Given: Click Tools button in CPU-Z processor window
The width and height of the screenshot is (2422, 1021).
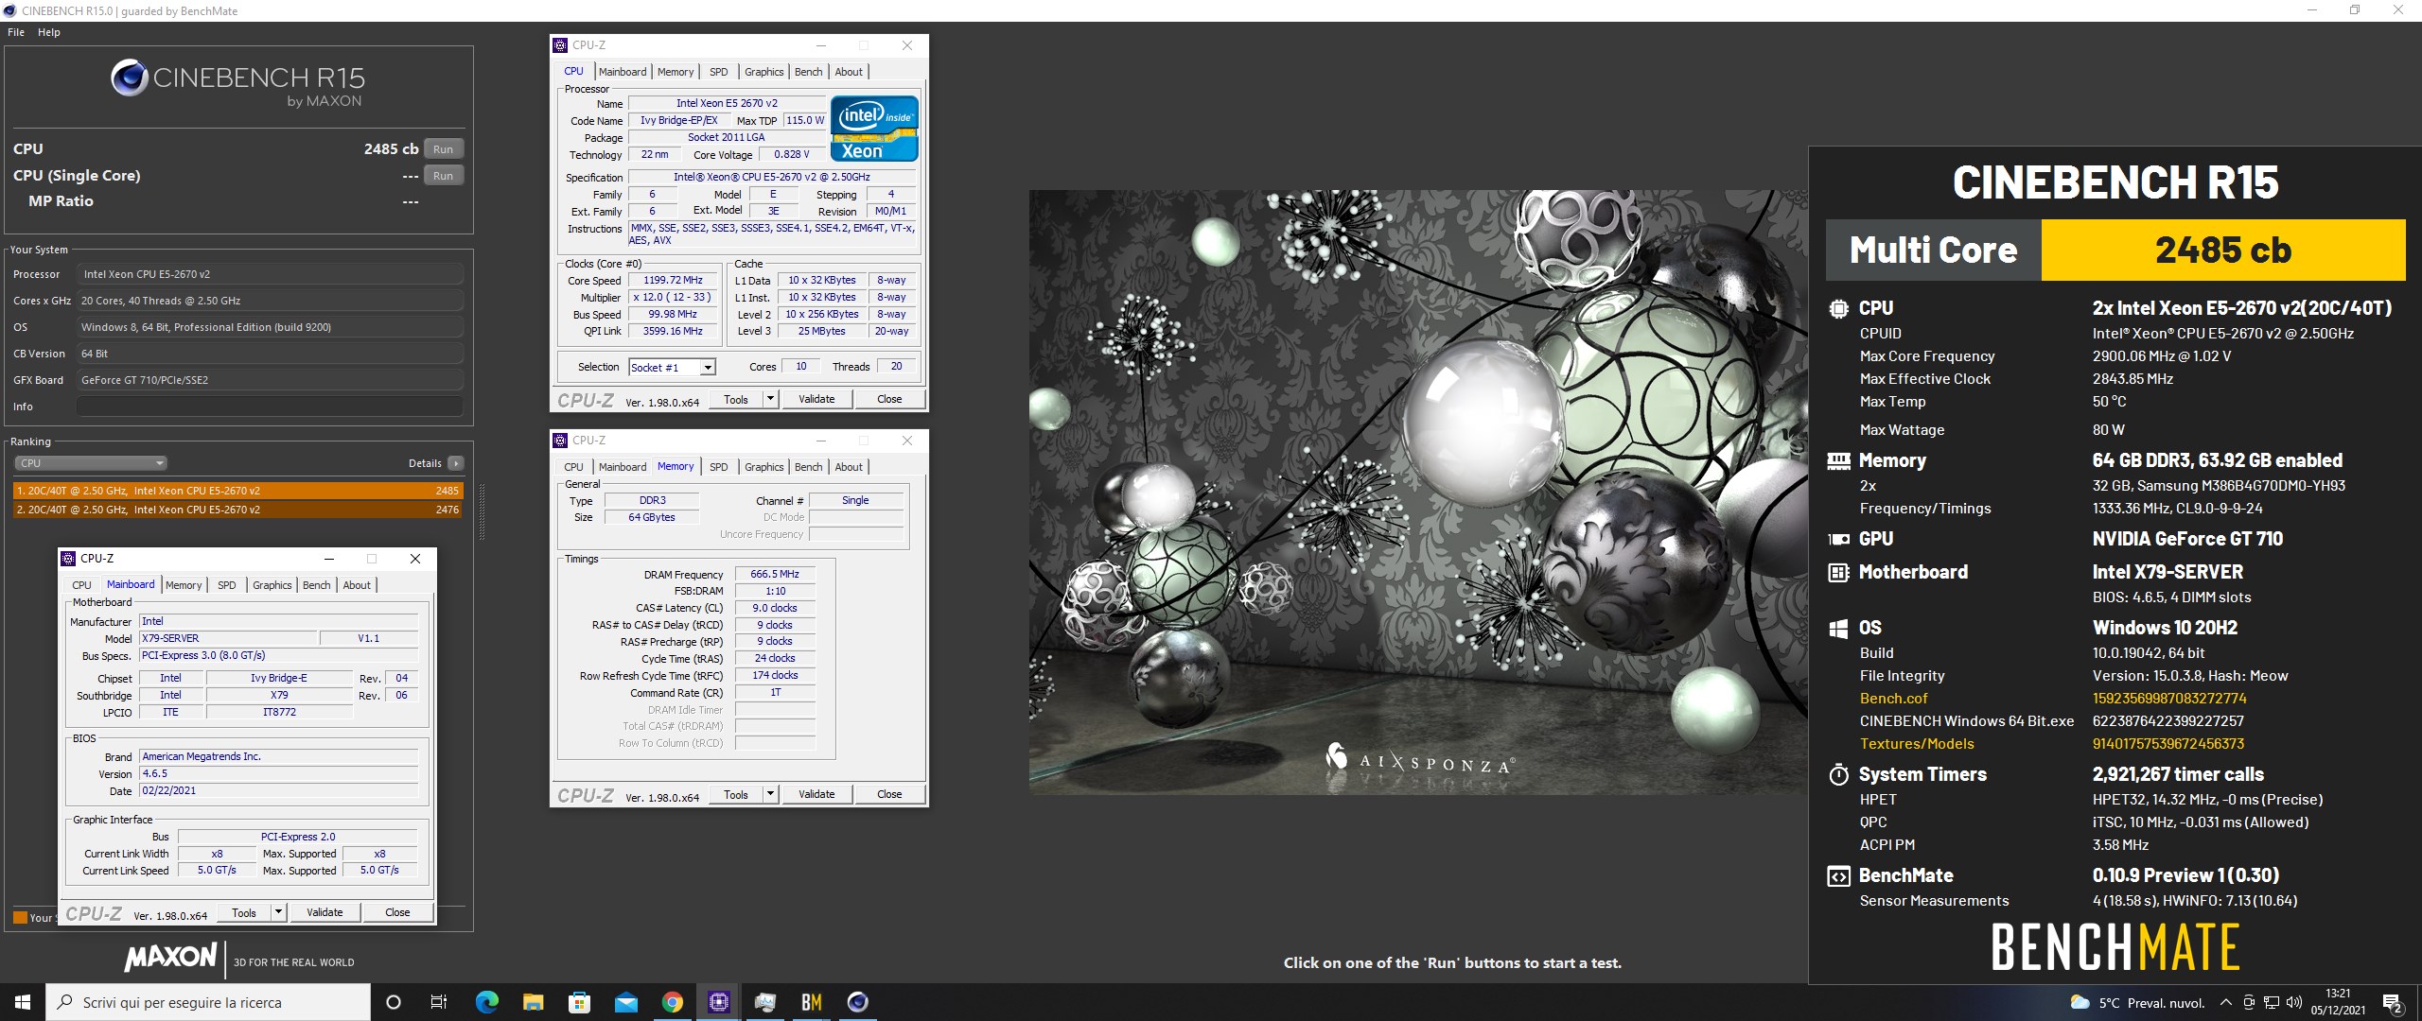Looking at the screenshot, I should (736, 399).
